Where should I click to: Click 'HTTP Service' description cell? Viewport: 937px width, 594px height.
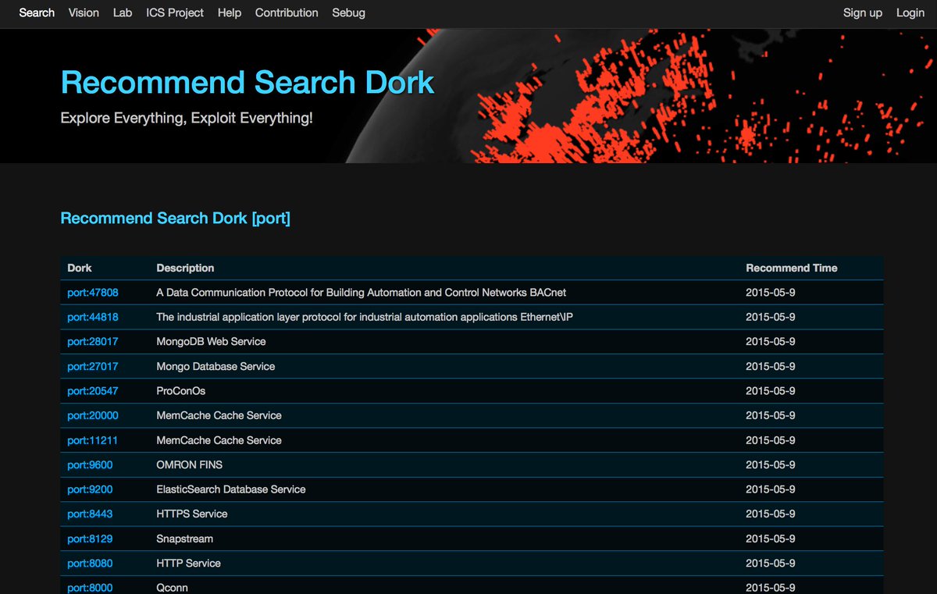(188, 563)
